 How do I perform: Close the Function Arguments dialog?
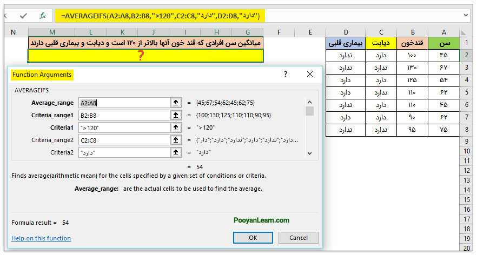(310, 75)
